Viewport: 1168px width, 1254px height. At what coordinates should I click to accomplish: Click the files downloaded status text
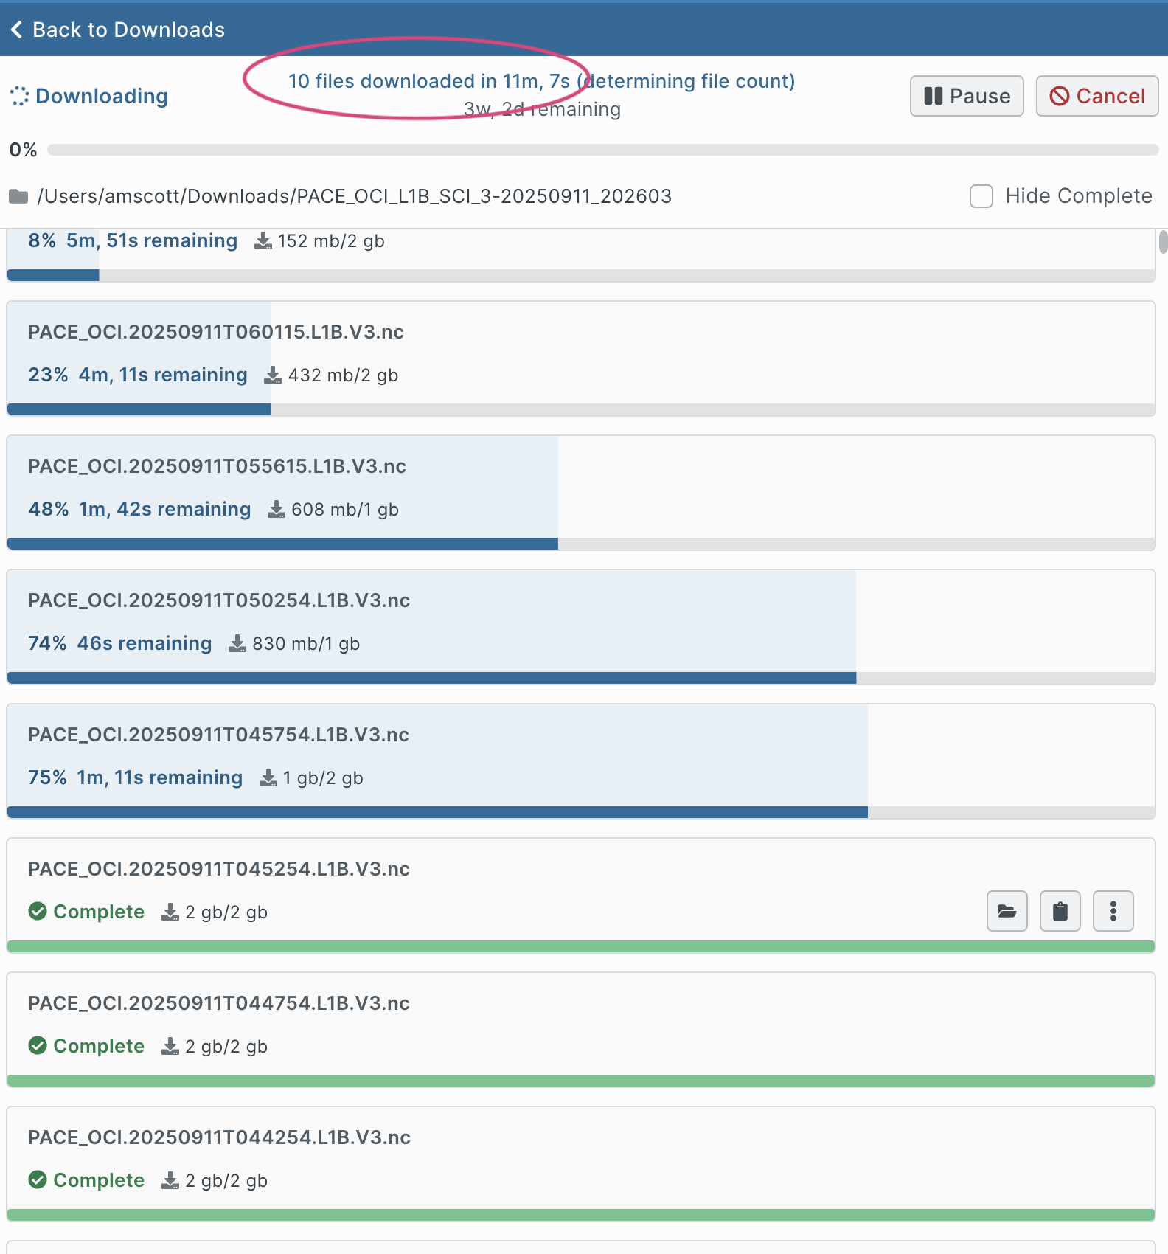(x=540, y=81)
